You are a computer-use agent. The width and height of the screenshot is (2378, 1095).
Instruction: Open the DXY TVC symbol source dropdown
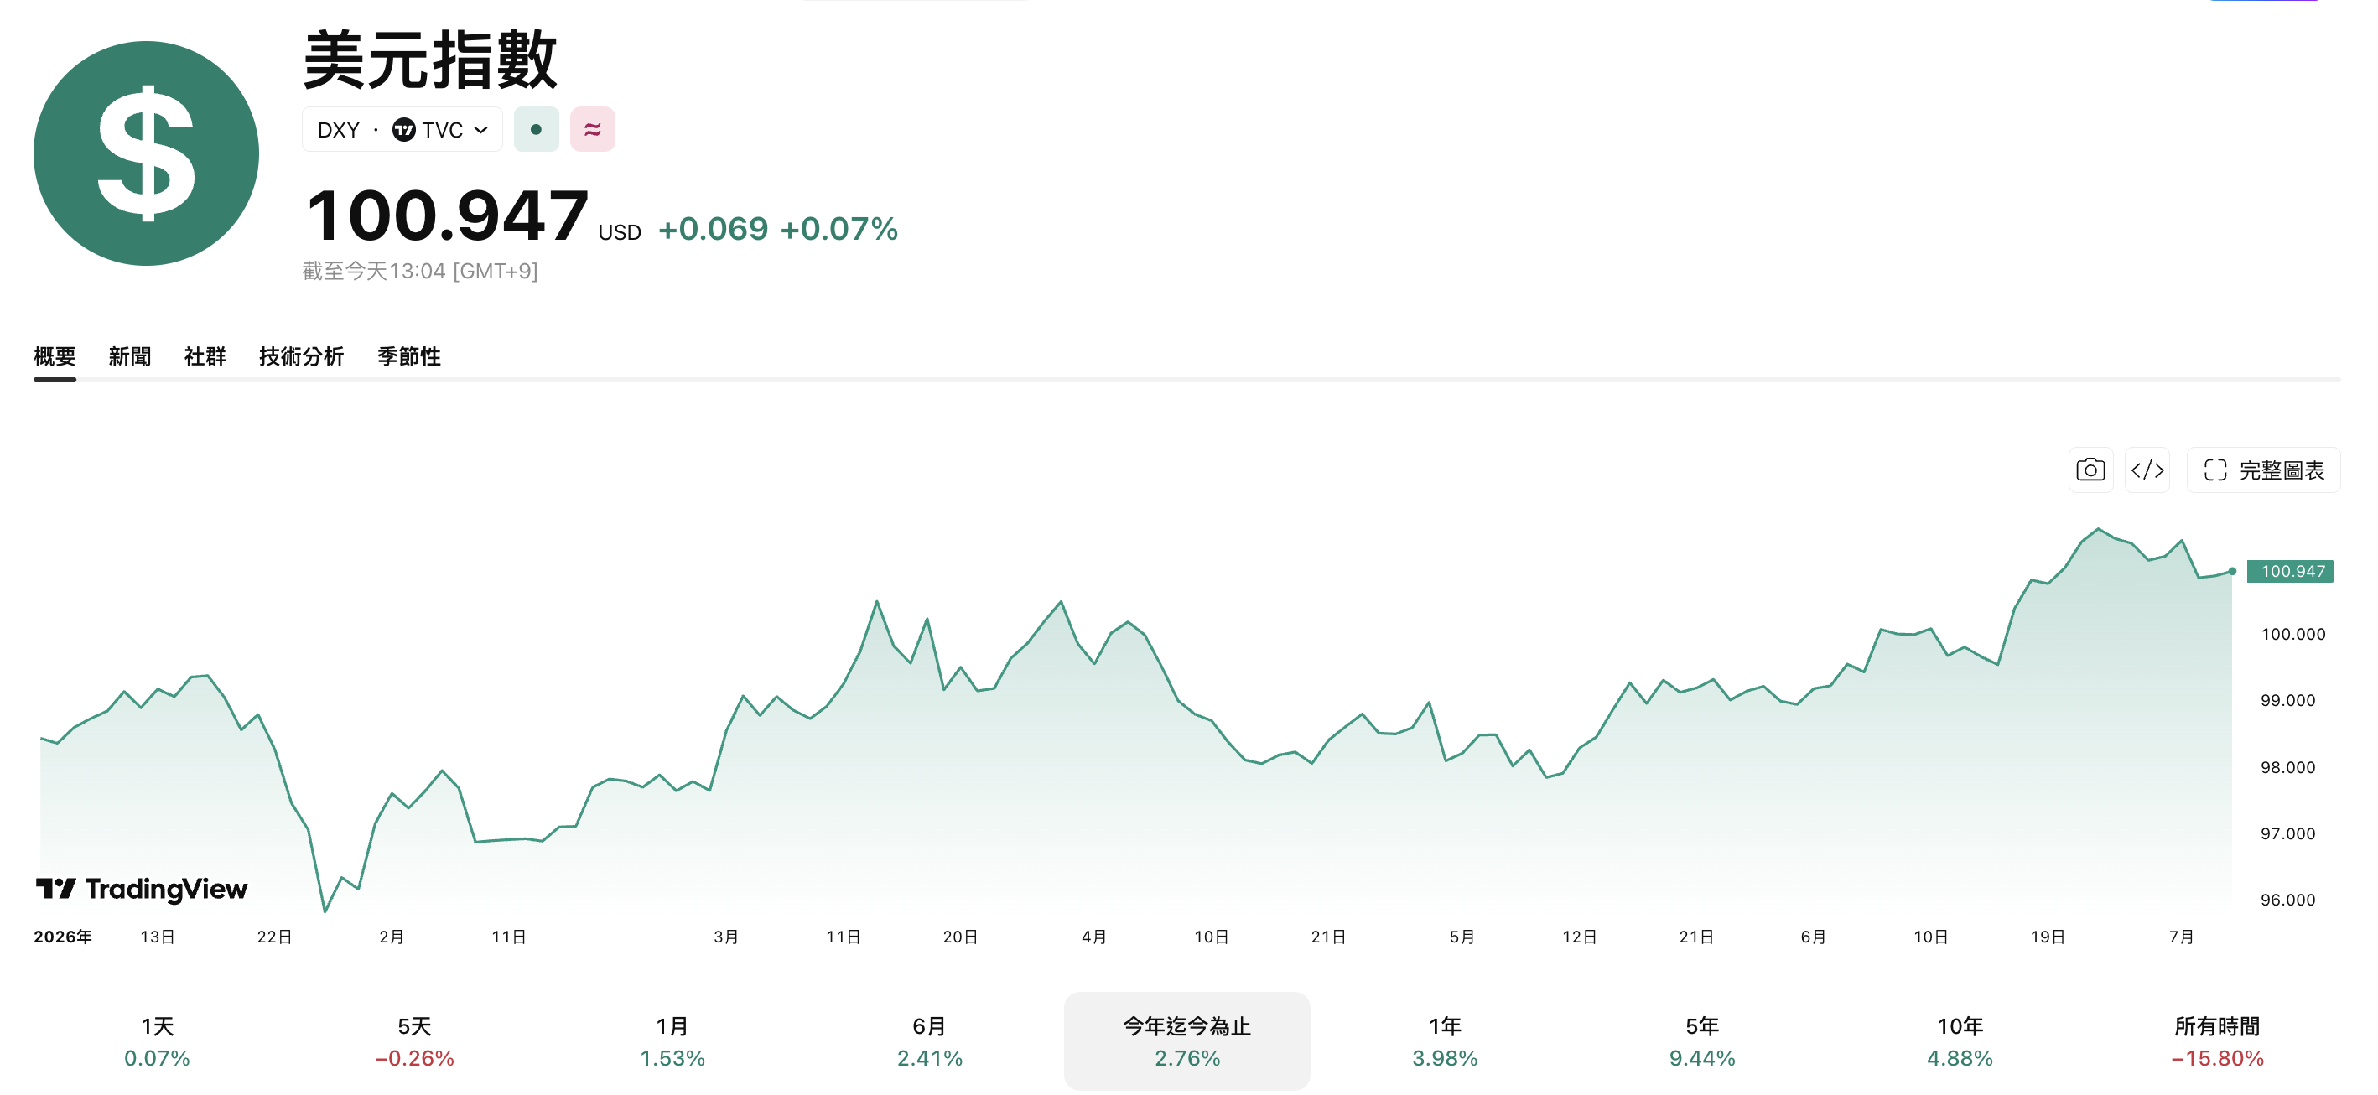tap(402, 129)
